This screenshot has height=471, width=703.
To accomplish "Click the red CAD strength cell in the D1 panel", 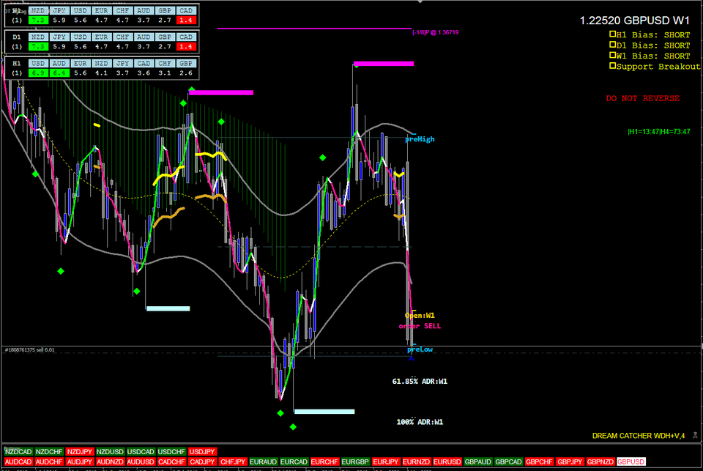I will click(x=186, y=45).
